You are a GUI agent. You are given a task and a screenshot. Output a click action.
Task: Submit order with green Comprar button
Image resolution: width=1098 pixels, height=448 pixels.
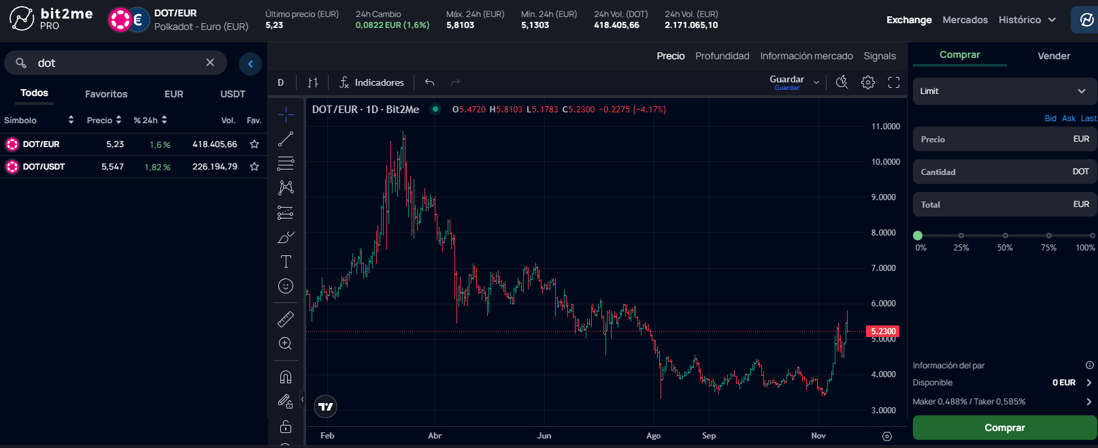pyautogui.click(x=1005, y=428)
